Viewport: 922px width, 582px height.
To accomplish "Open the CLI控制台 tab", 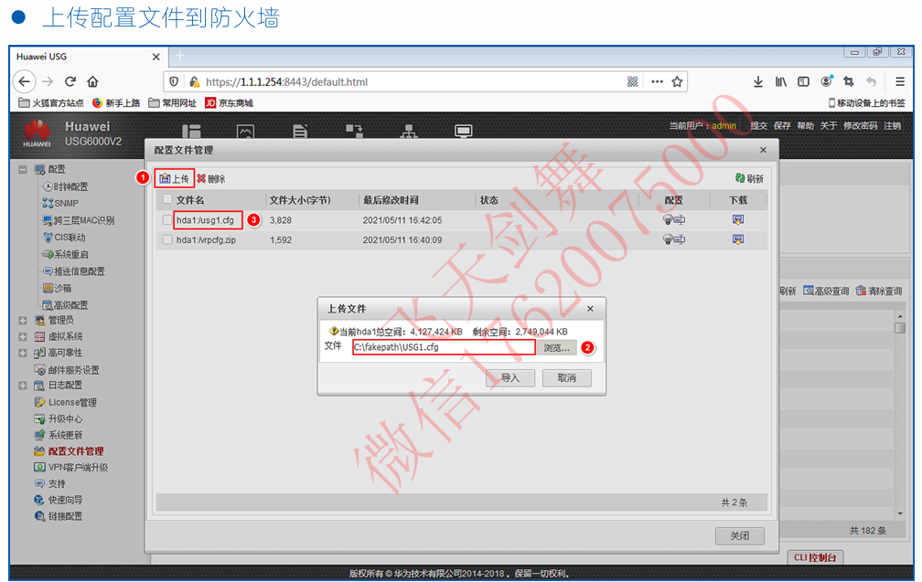I will pyautogui.click(x=815, y=557).
